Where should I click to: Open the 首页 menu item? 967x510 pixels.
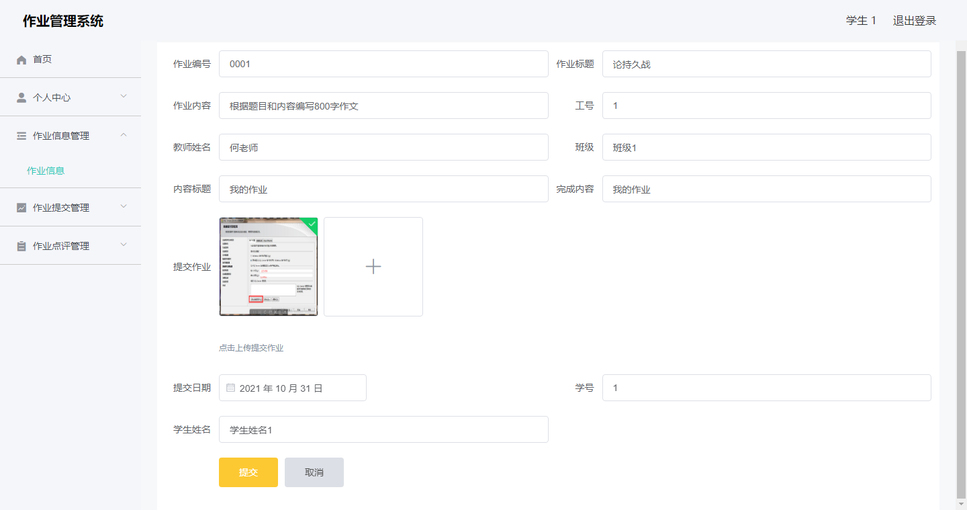(x=71, y=59)
